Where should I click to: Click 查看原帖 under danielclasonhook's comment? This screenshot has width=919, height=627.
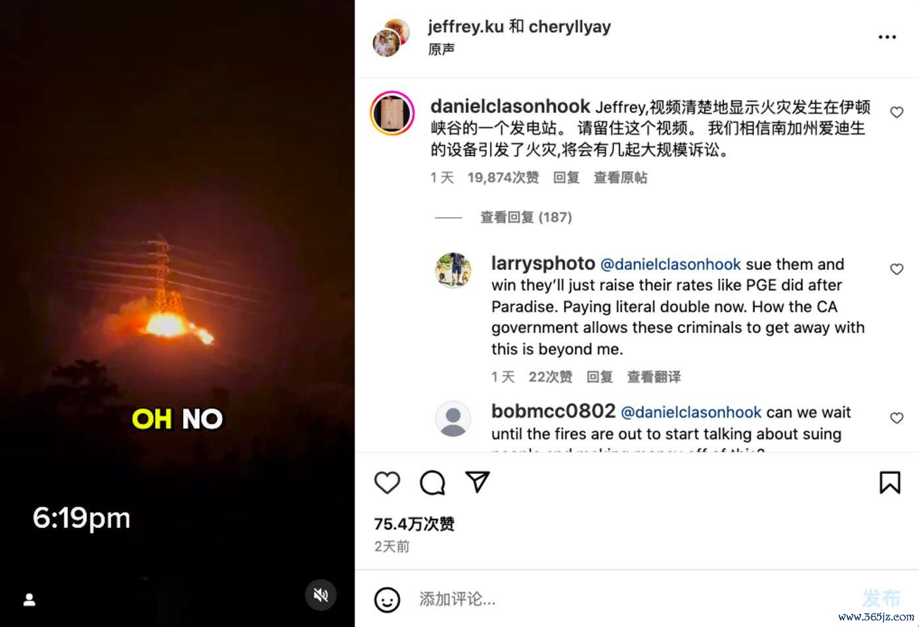(x=620, y=178)
